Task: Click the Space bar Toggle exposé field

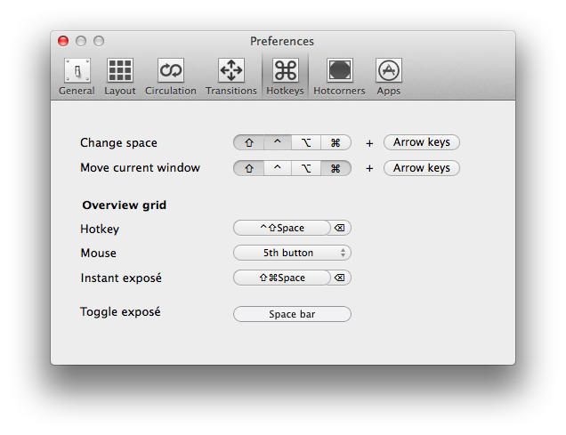Action: pyautogui.click(x=292, y=314)
